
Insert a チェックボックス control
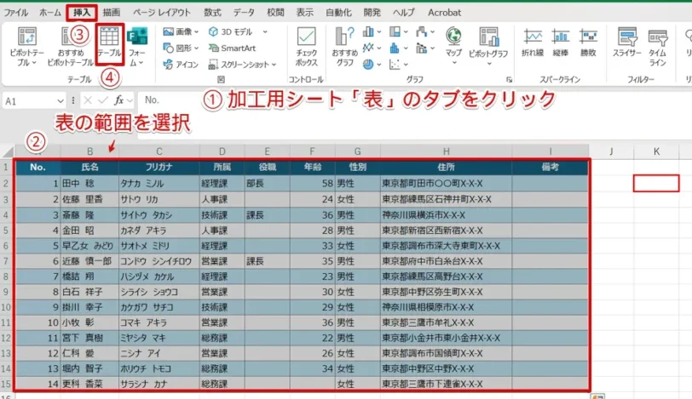click(x=306, y=47)
